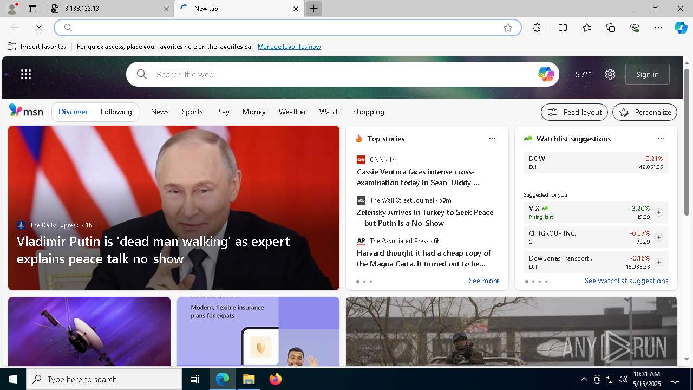Open the Weather section

pos(292,112)
